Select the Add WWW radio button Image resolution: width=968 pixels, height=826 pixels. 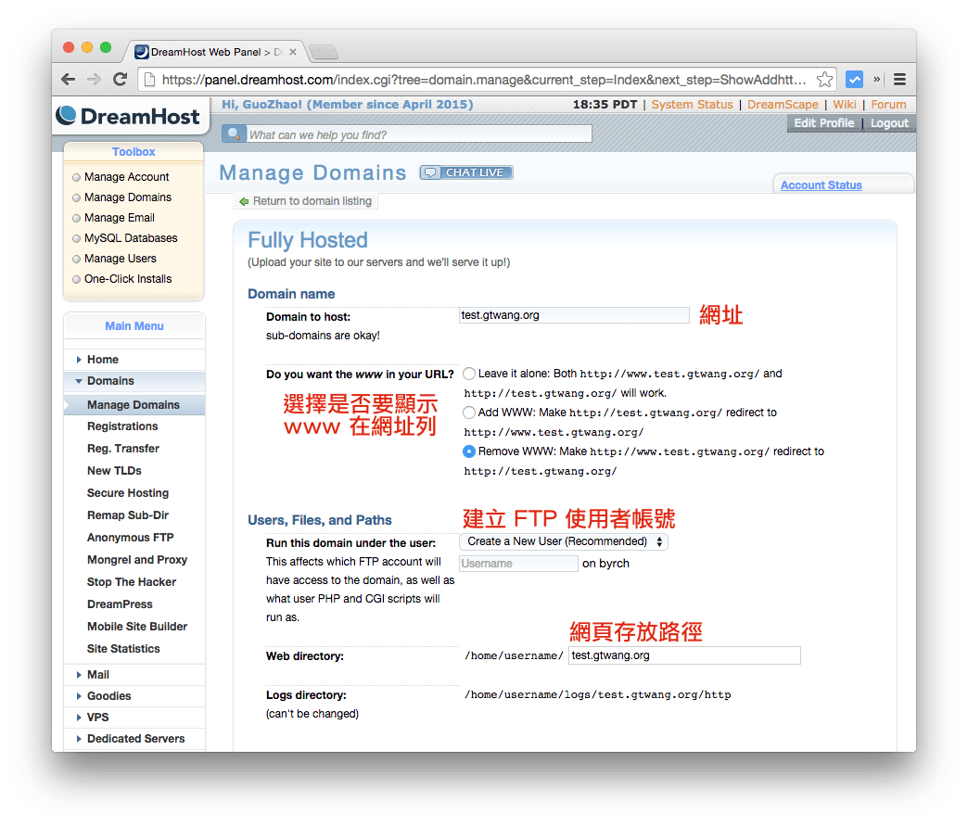point(469,413)
